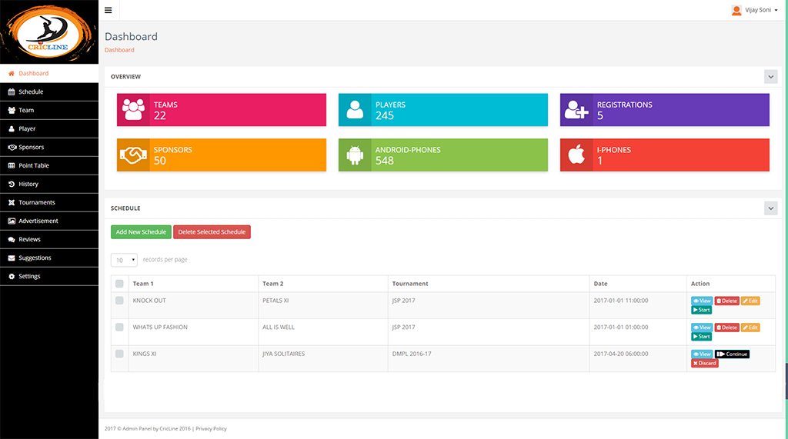Viewport: 788px width, 439px height.
Task: Toggle the hamburger sidebar menu
Action: tap(108, 10)
